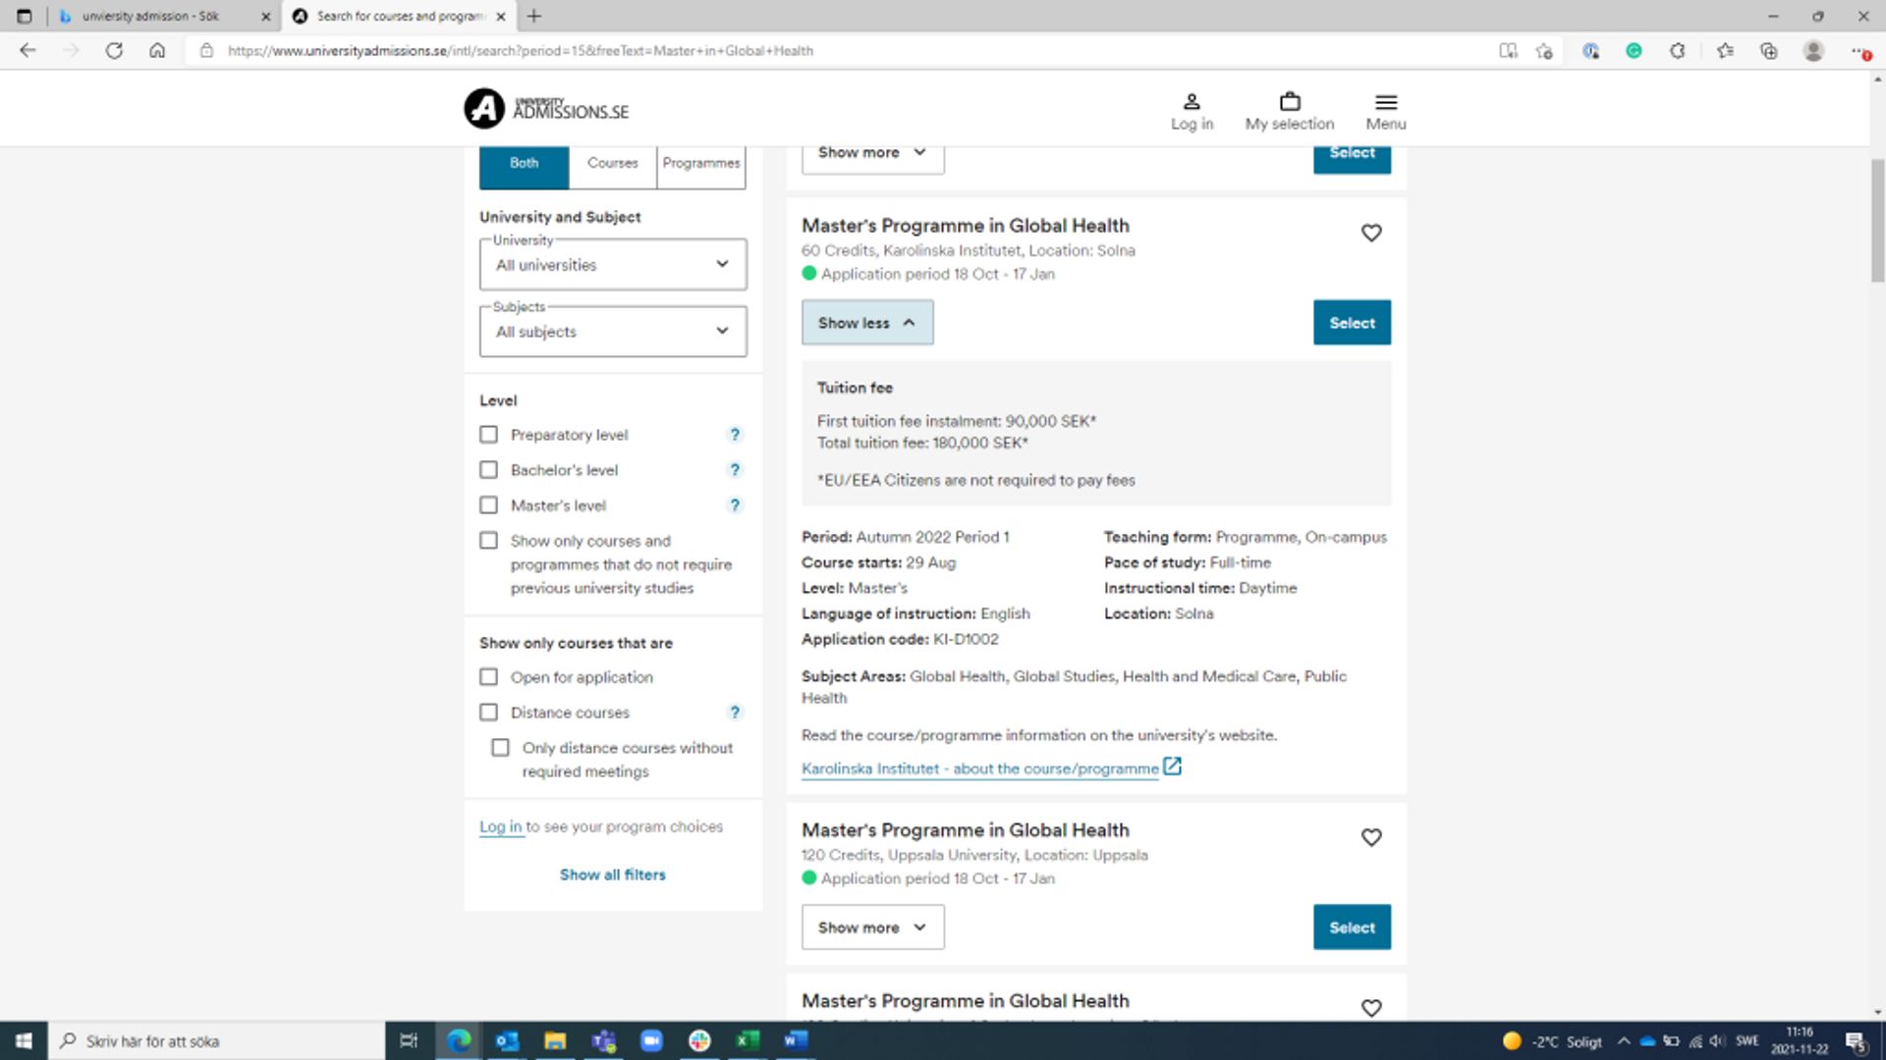Expand the University dropdown menu
The height and width of the screenshot is (1060, 1886).
720,264
